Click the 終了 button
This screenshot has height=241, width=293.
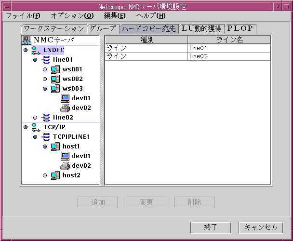click(x=211, y=228)
